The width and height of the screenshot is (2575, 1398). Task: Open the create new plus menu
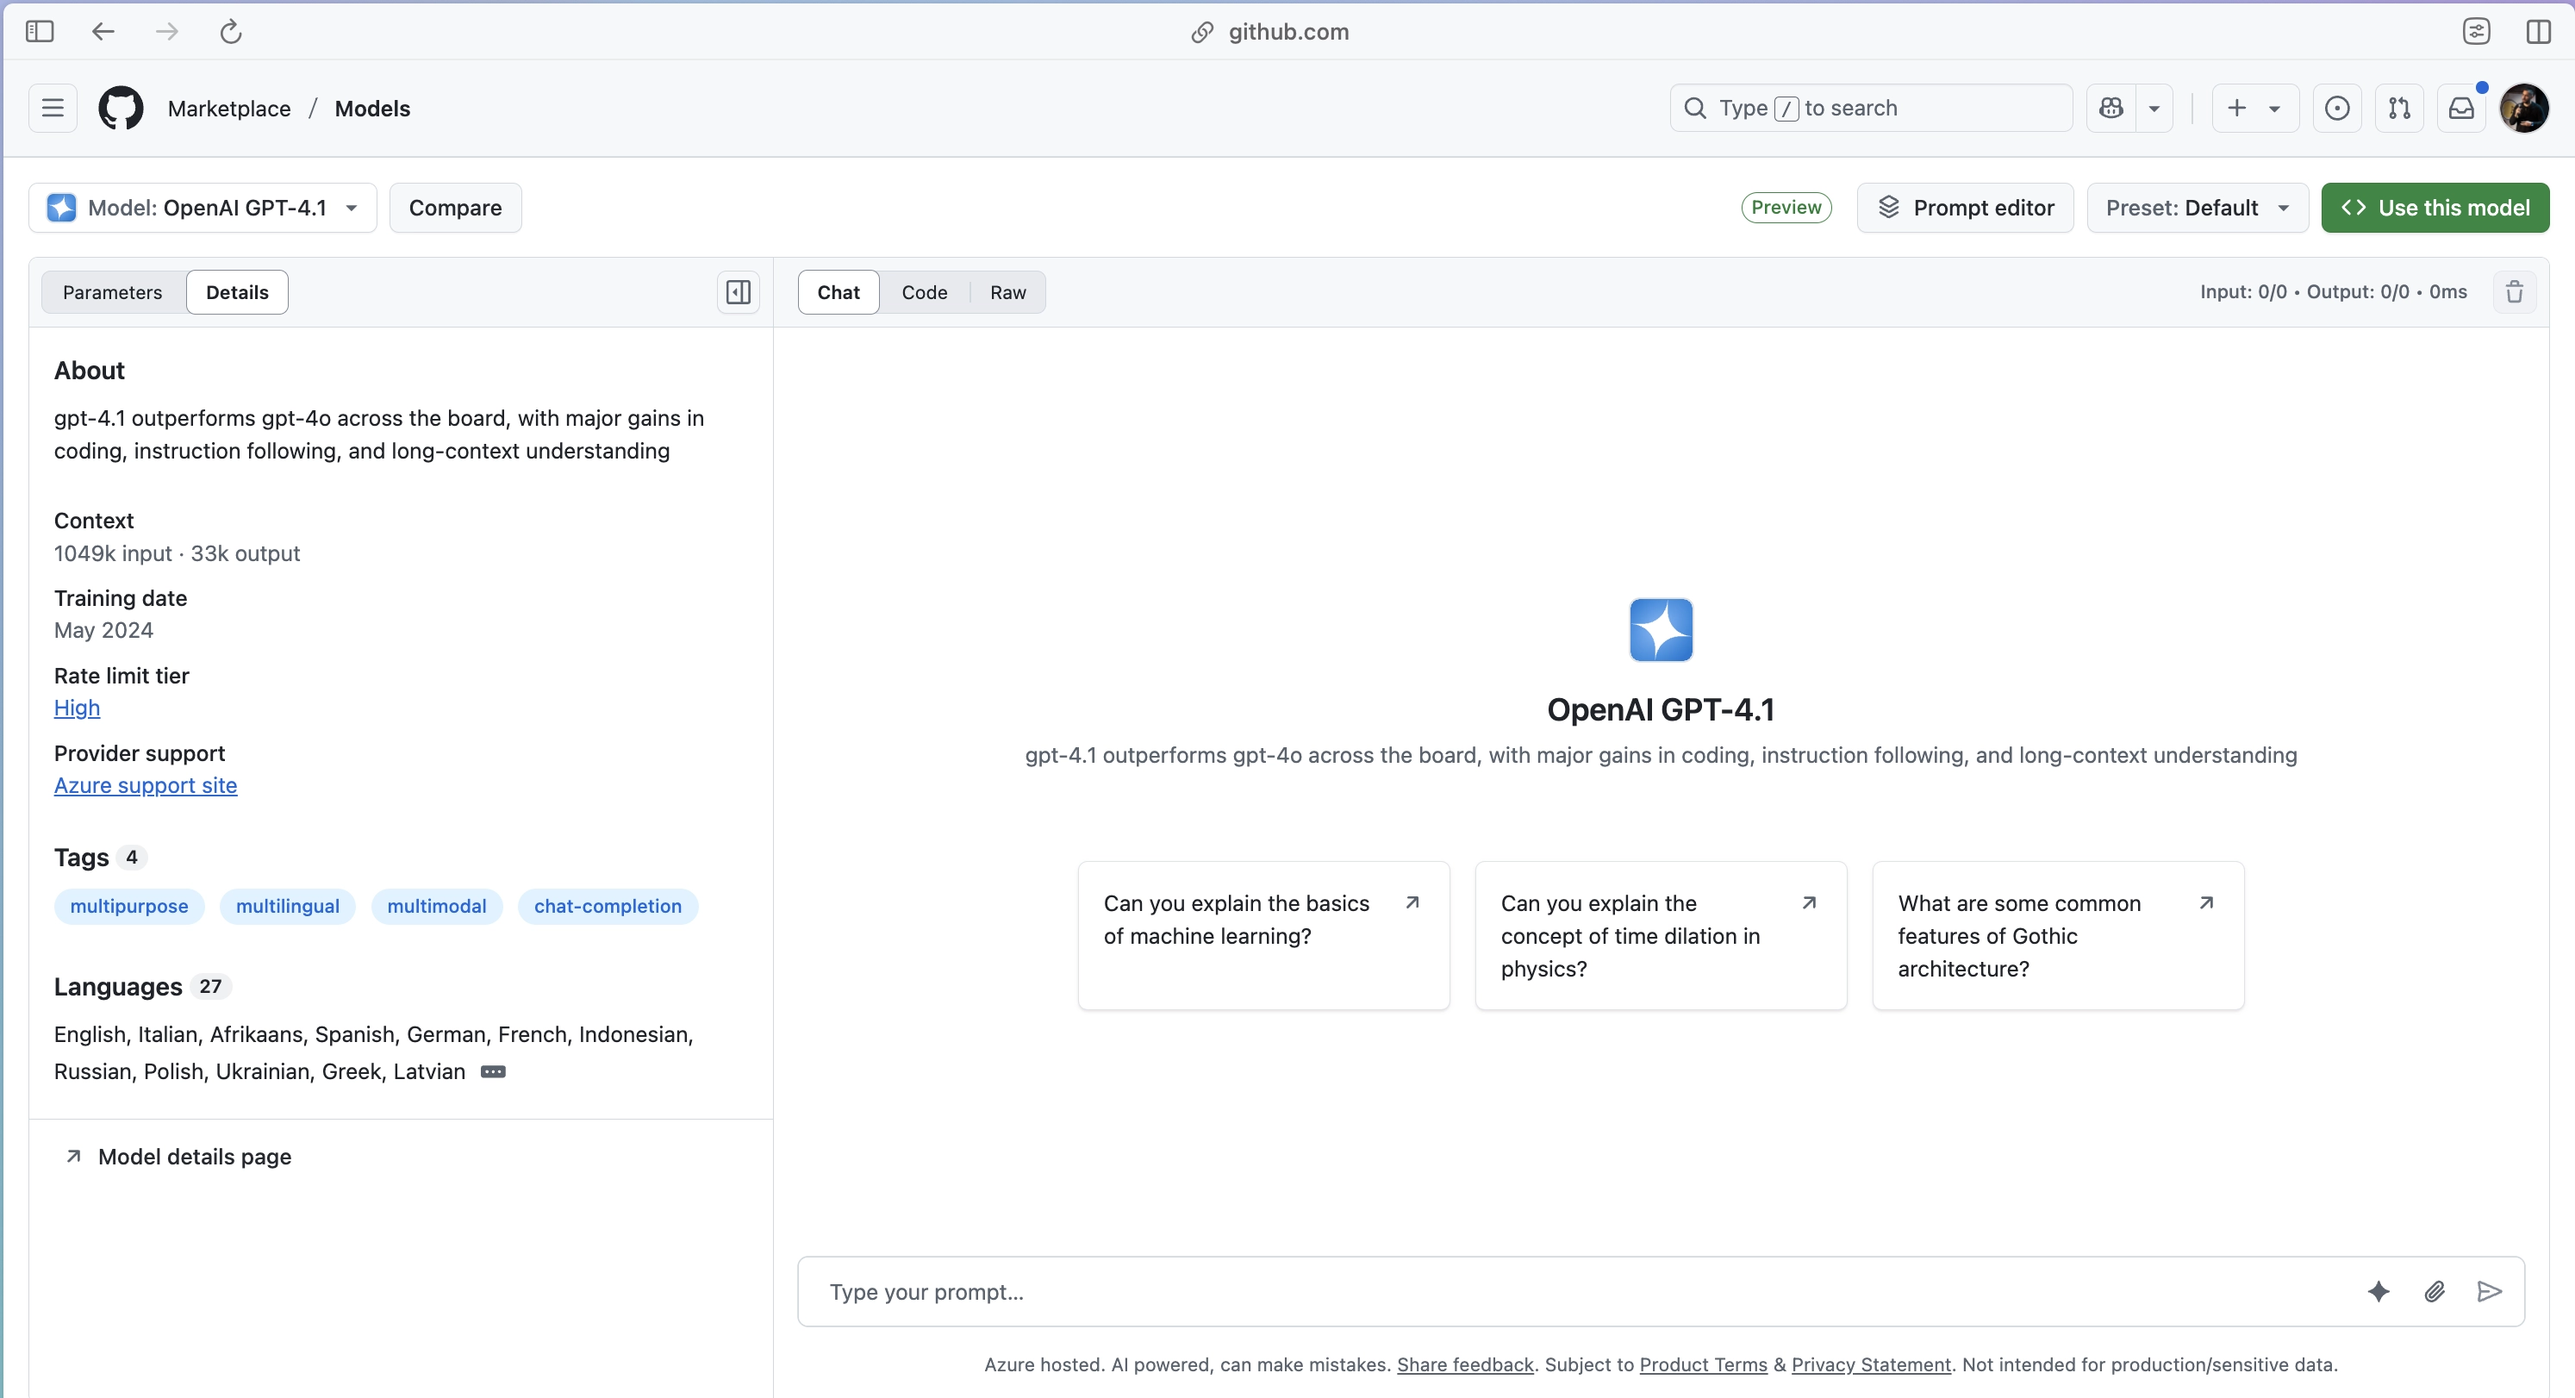pyautogui.click(x=2255, y=108)
